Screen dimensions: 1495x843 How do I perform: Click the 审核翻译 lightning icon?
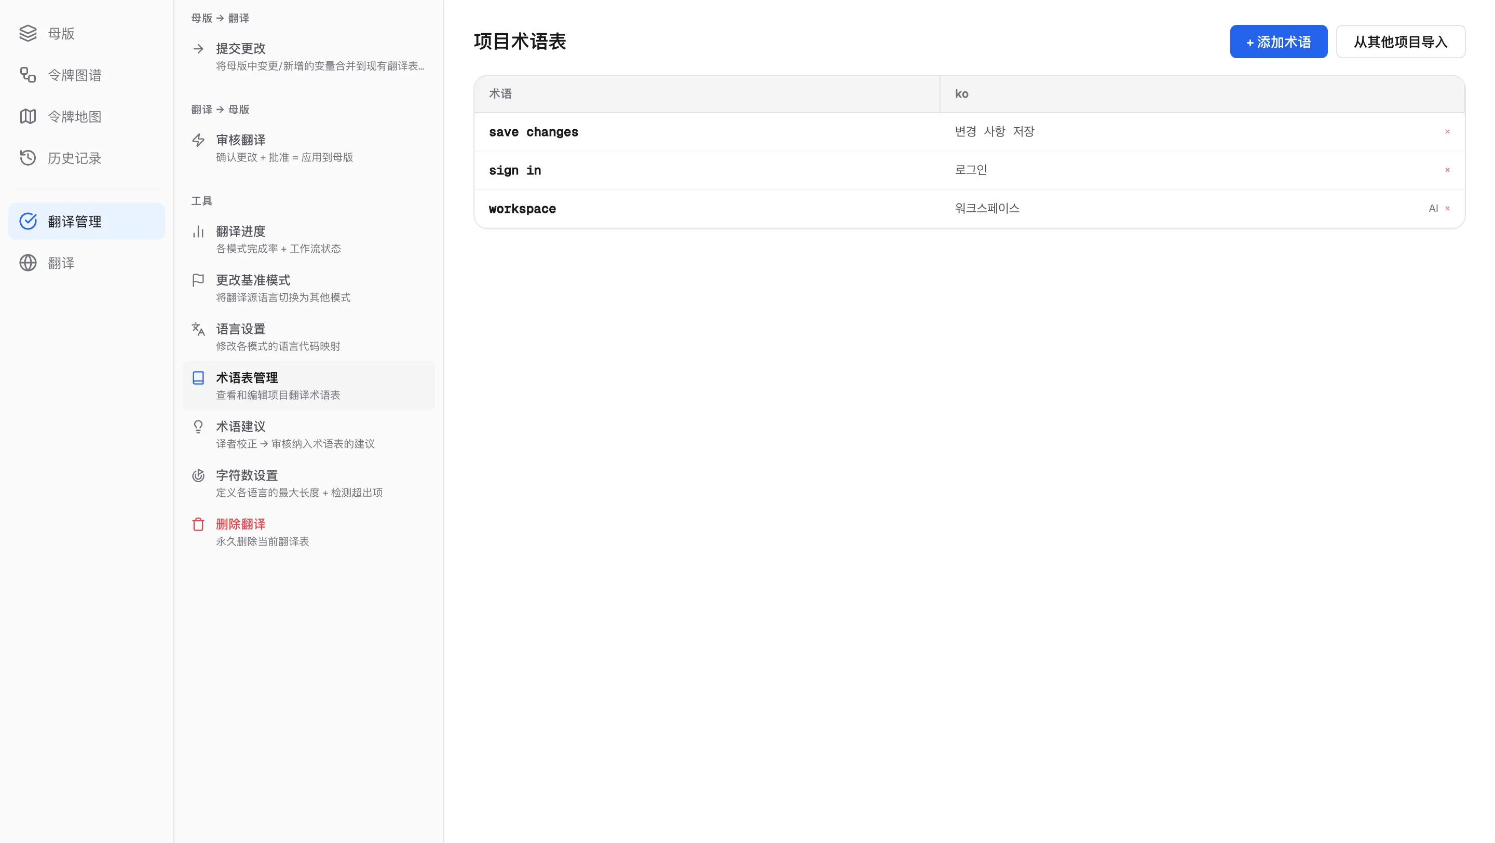[x=198, y=140]
